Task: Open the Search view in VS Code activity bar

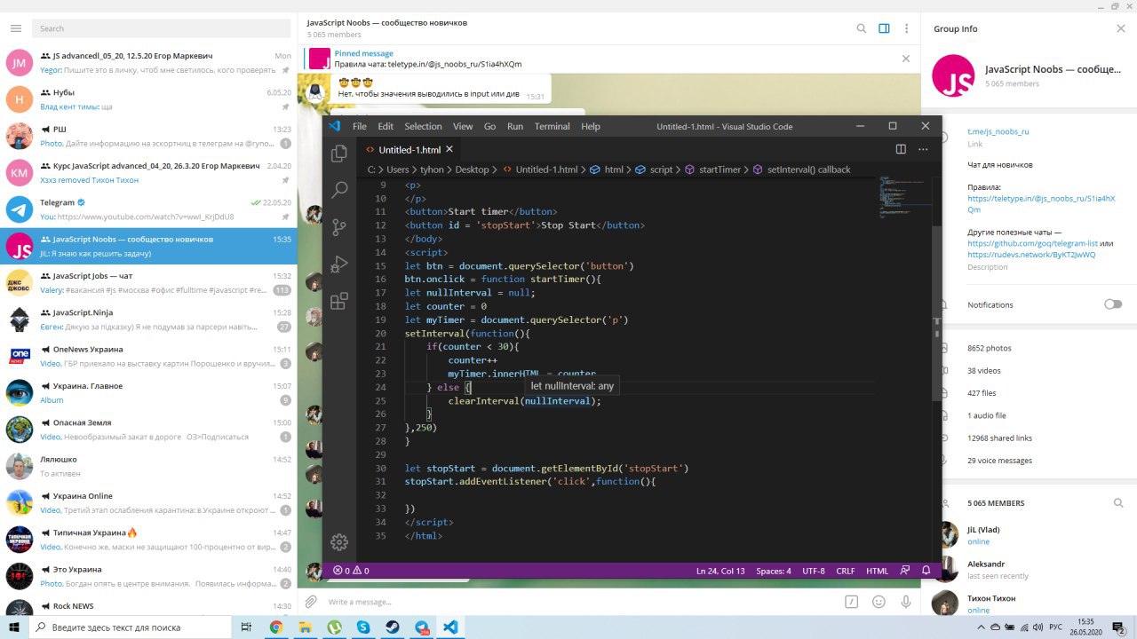Action: 338,190
